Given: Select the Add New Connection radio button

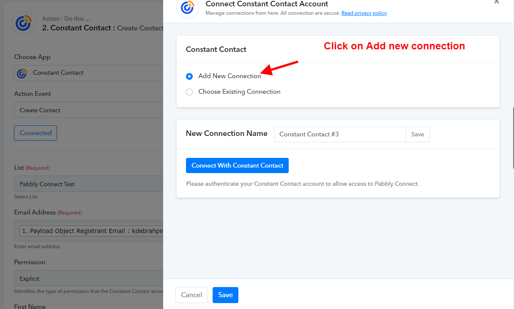Looking at the screenshot, I should [189, 76].
